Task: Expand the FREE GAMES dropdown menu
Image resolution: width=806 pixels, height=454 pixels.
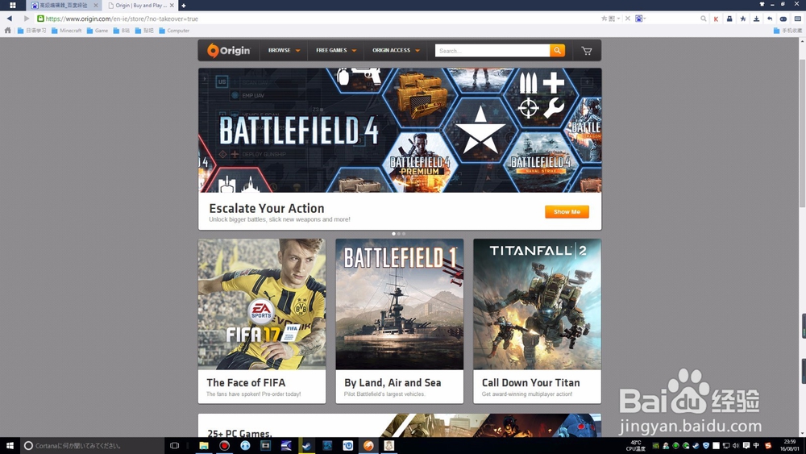Action: coord(336,50)
